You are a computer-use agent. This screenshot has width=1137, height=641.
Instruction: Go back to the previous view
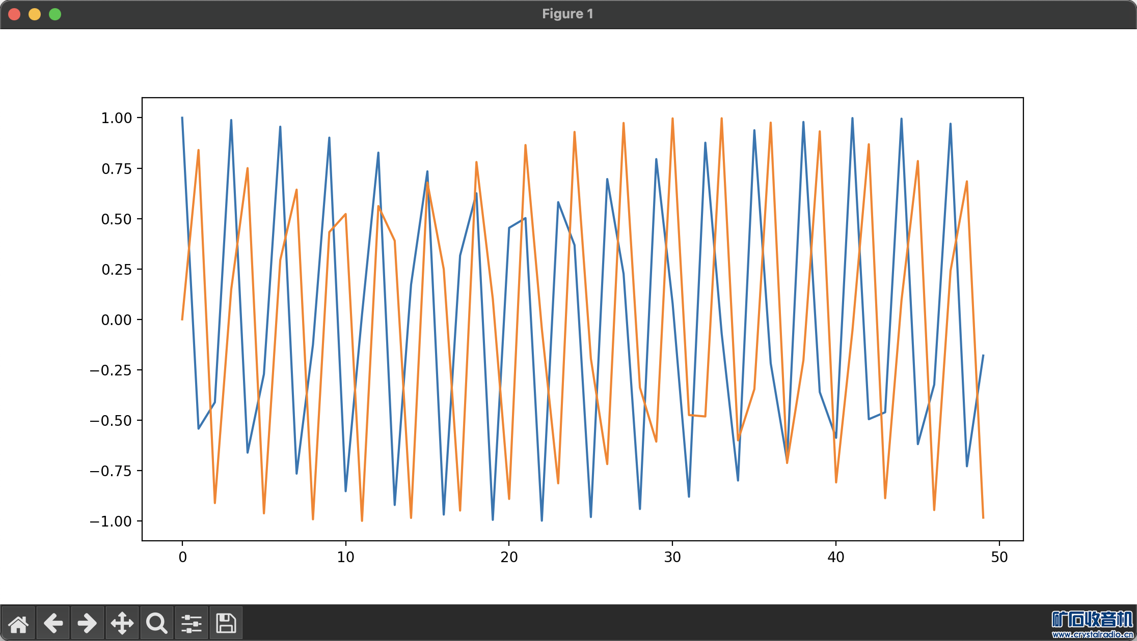(53, 623)
